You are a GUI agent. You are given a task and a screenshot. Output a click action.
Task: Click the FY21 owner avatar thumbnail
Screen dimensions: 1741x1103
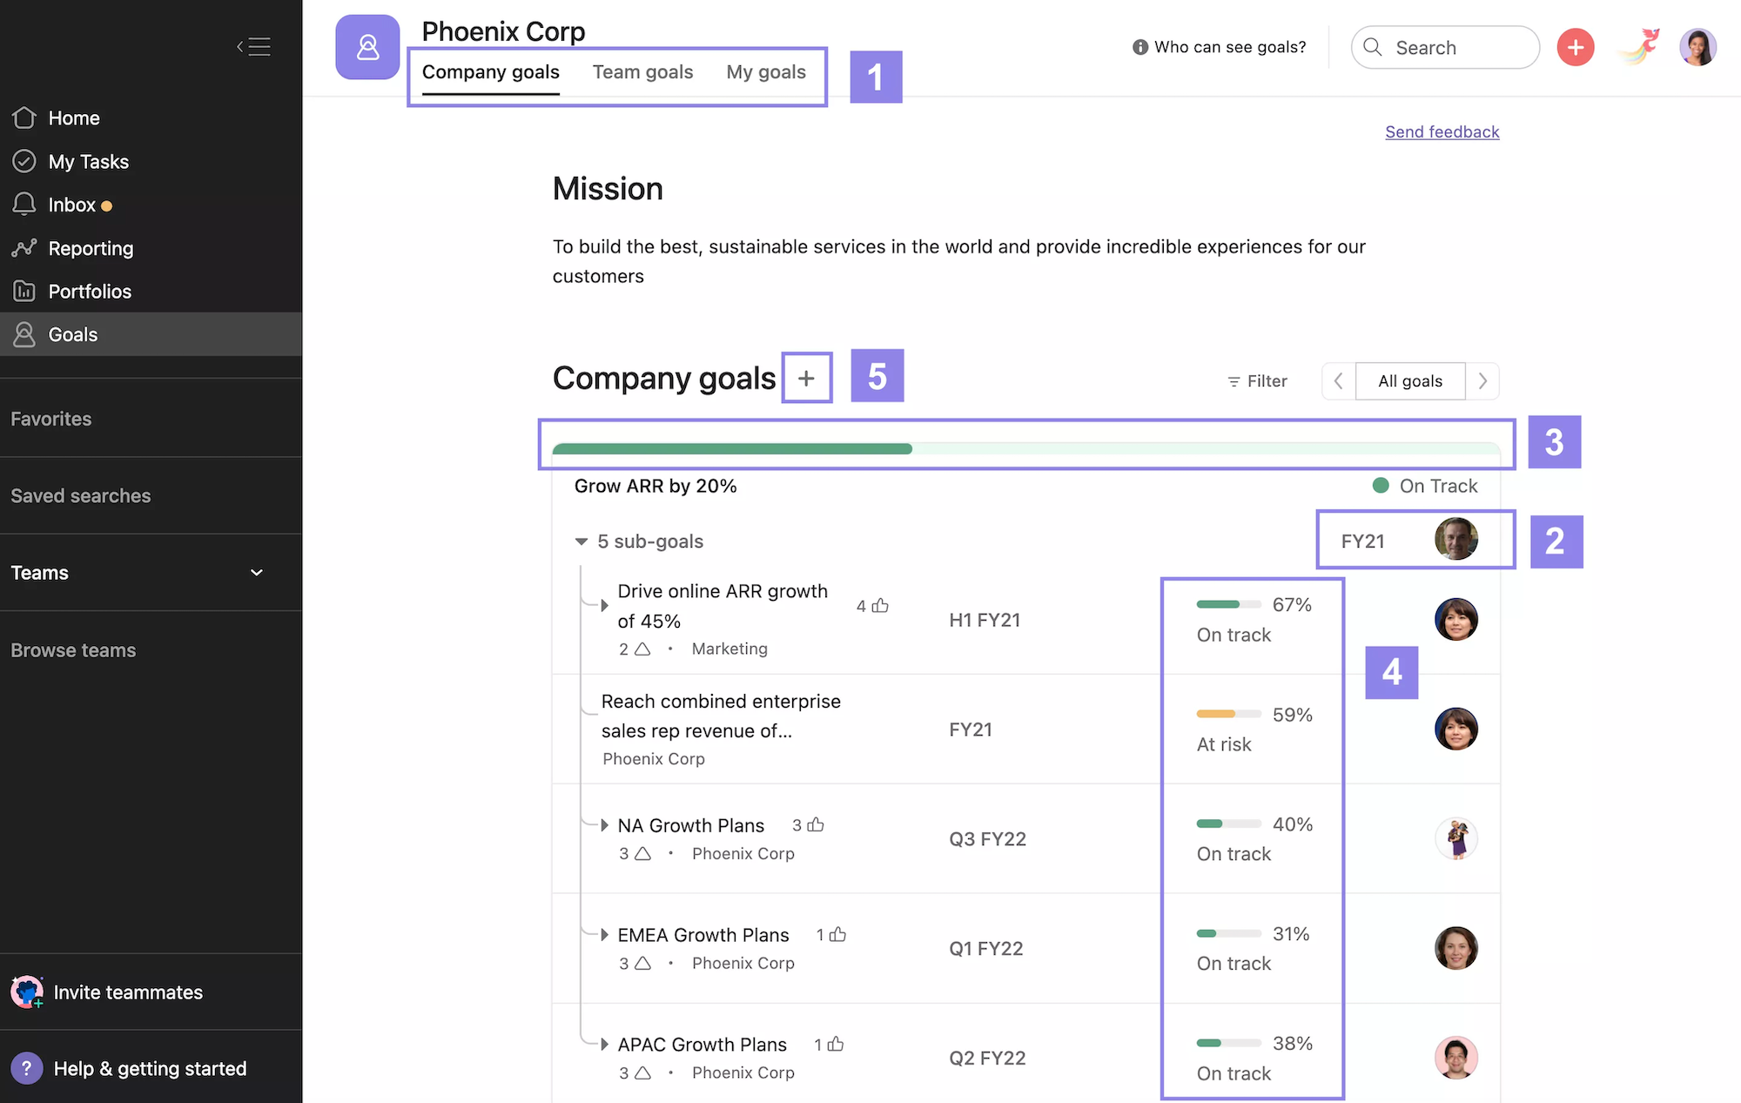click(1455, 540)
